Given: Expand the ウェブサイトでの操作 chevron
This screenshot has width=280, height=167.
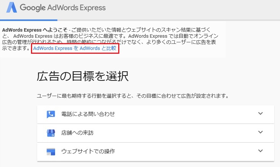Looking at the screenshot, I should tap(260, 151).
